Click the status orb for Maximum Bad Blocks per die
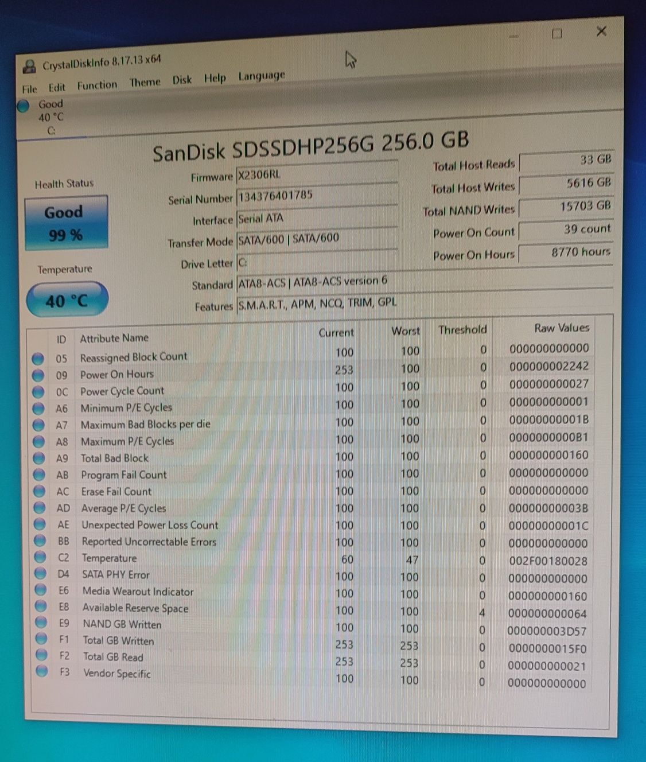Viewport: 646px width, 762px height. (x=38, y=425)
